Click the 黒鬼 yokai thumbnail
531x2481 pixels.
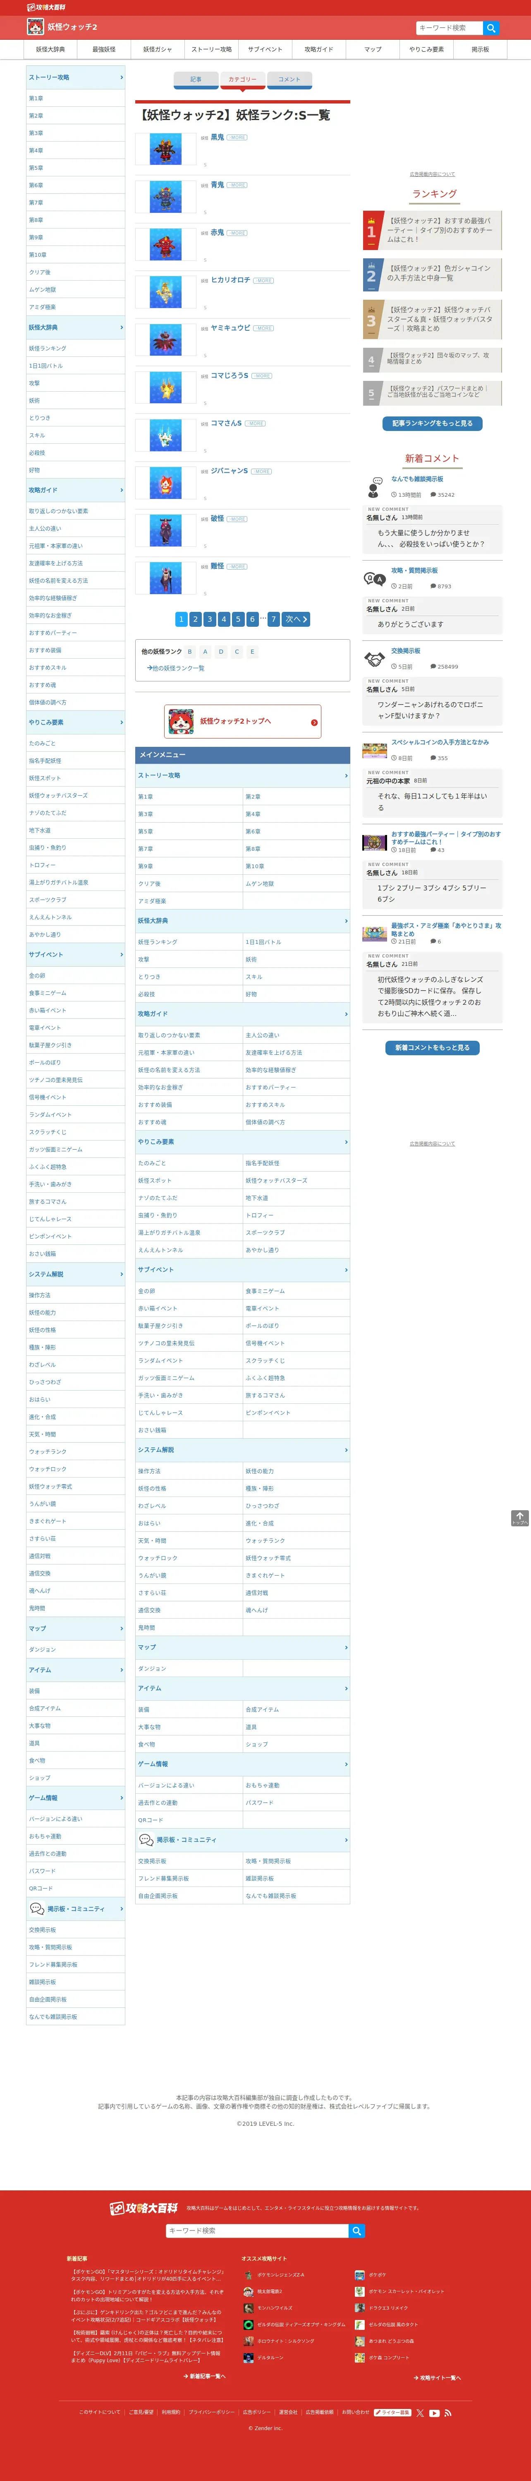[165, 149]
